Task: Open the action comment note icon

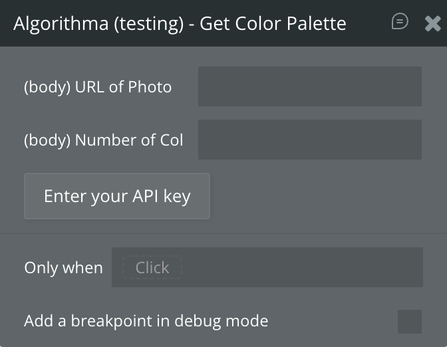Action: 400,22
